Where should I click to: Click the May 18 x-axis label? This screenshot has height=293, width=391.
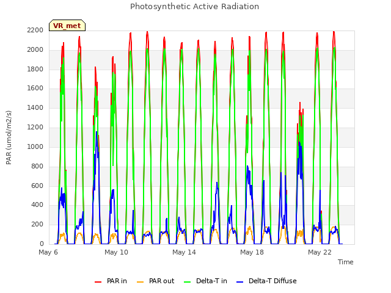click(252, 252)
